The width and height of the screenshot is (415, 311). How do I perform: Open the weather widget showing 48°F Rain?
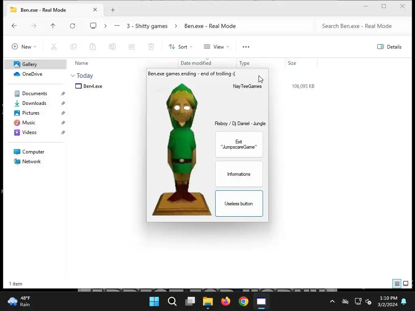pyautogui.click(x=19, y=301)
